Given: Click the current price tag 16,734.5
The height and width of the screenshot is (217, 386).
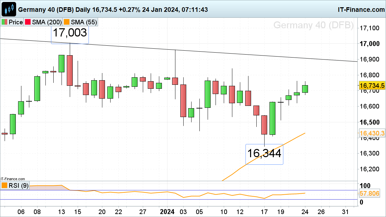Looking at the screenshot, I should pyautogui.click(x=372, y=86).
